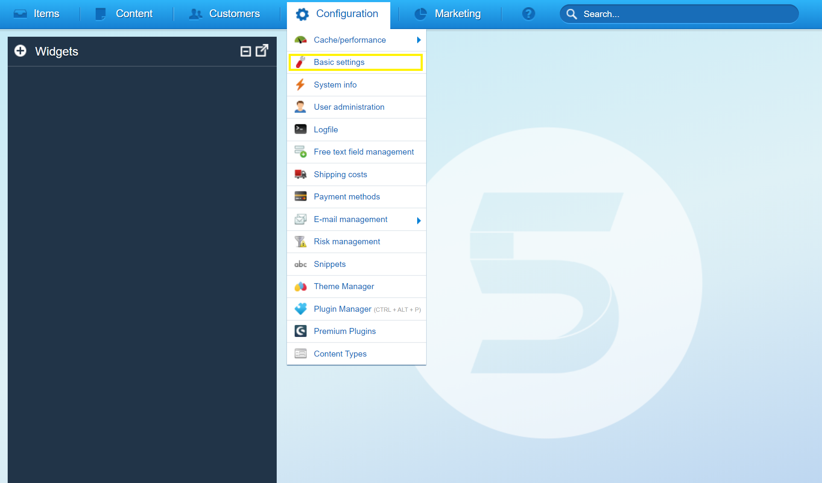Click the search magnifier icon
This screenshot has height=483, width=822.
coord(571,14)
